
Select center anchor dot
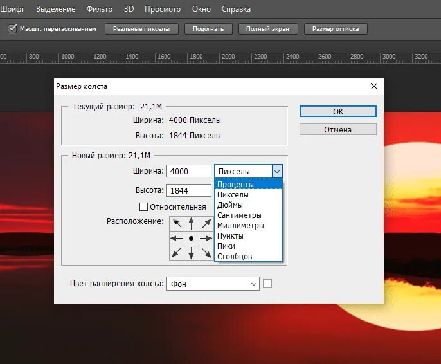click(192, 238)
